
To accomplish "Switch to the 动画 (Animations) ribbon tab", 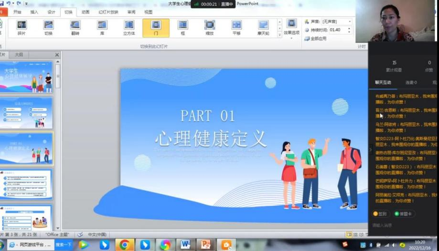I will [x=86, y=12].
